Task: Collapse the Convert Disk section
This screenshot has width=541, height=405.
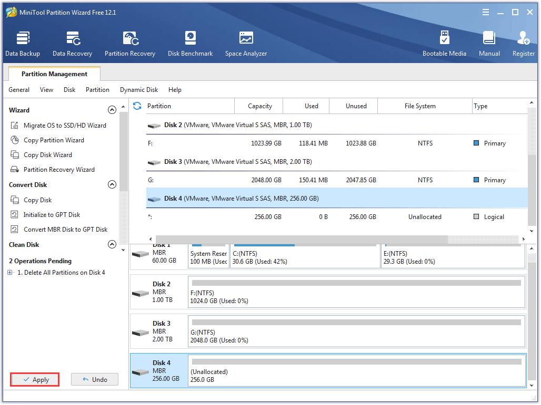Action: click(x=112, y=185)
